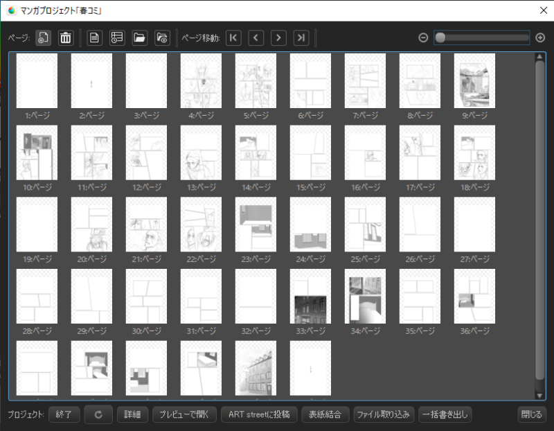554x431 pixels.
Task: Select page 22 thumbnail
Action: pyautogui.click(x=201, y=225)
